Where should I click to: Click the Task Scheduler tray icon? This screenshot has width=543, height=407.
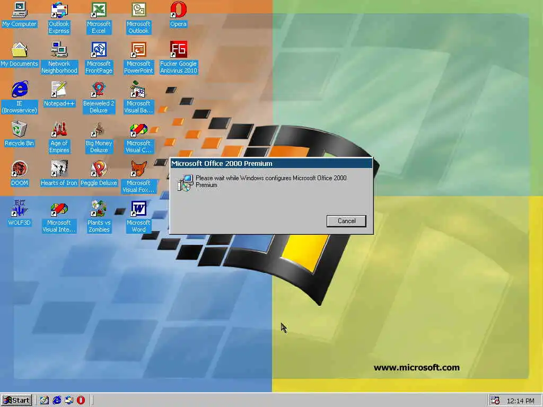(x=495, y=401)
